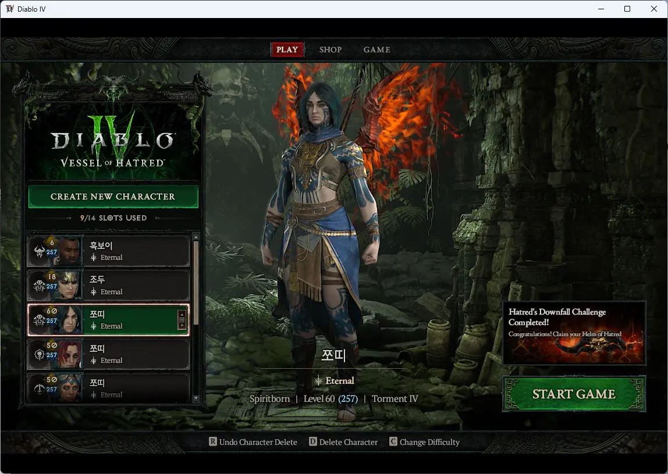Select the 조두 character row
The width and height of the screenshot is (668, 474).
(108, 286)
